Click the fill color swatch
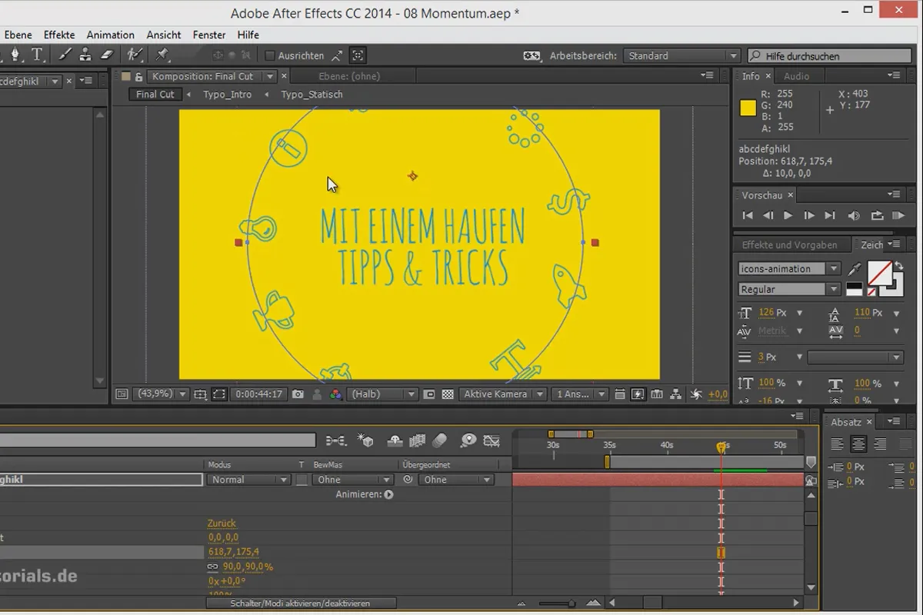 [880, 271]
